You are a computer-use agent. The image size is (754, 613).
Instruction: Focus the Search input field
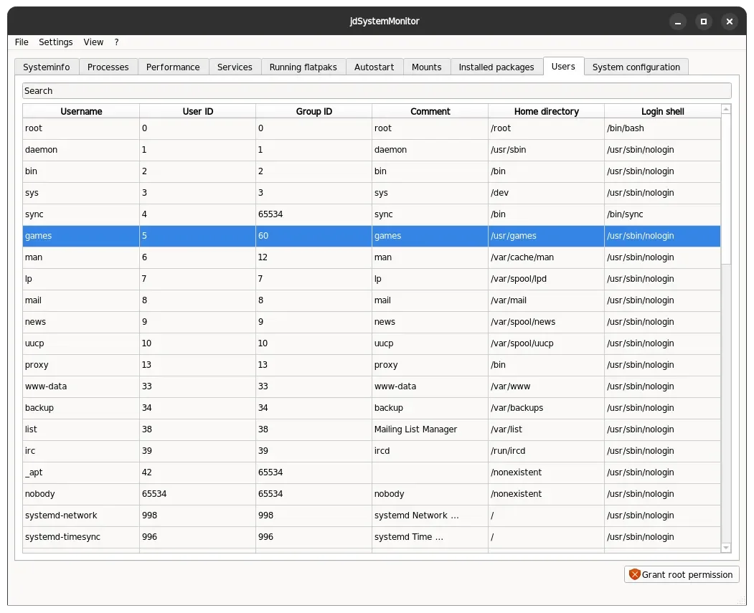pyautogui.click(x=377, y=91)
